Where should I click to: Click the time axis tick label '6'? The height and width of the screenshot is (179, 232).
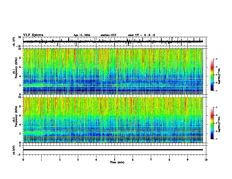(x=133, y=160)
